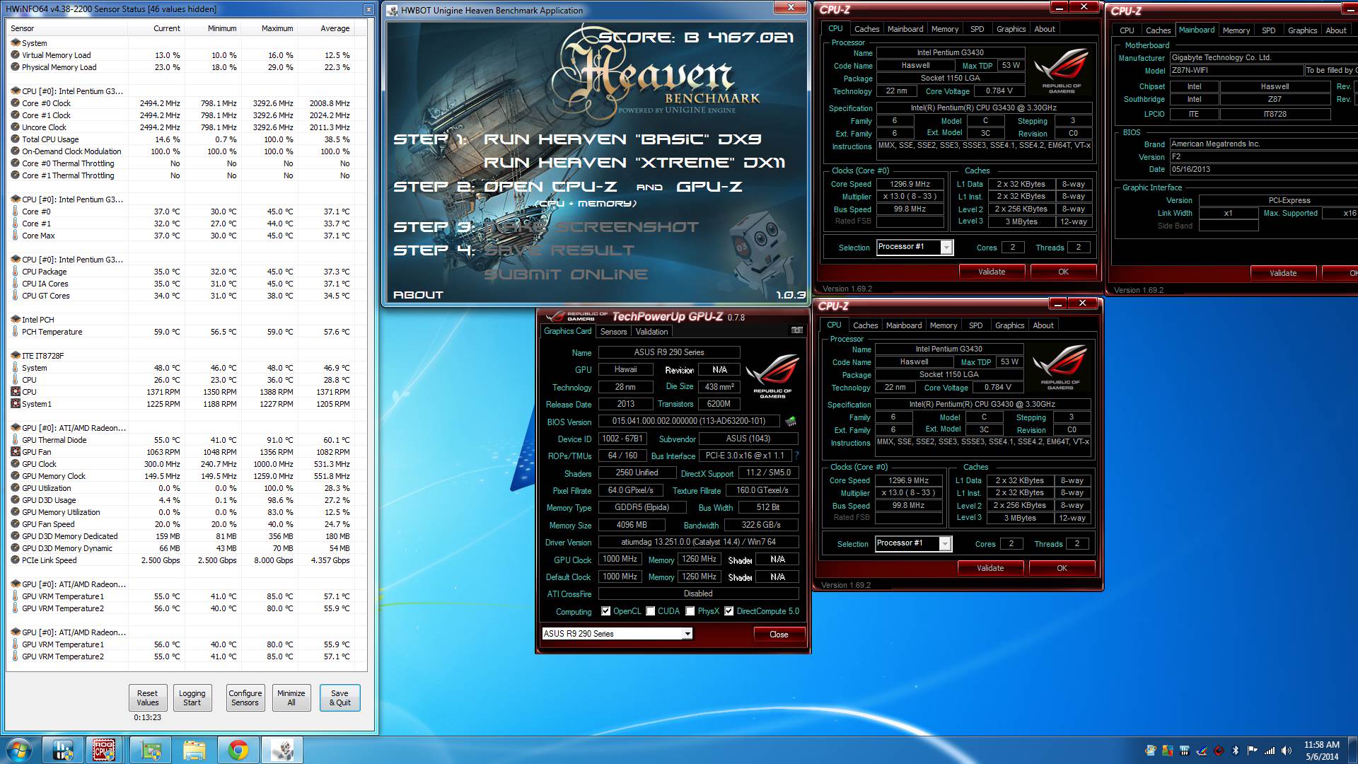This screenshot has height=764, width=1358.
Task: Open Google Chrome from the taskbar
Action: pos(238,750)
